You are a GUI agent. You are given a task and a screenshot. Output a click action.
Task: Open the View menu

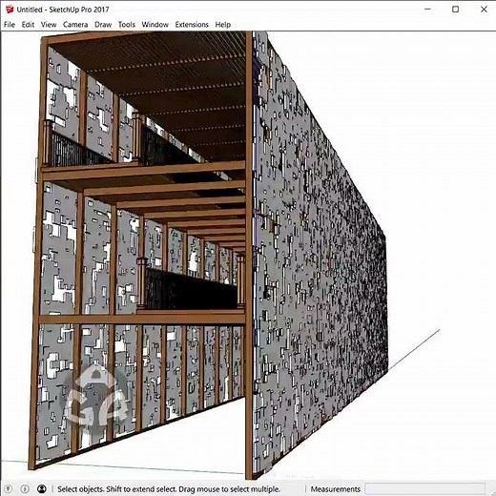coord(49,25)
